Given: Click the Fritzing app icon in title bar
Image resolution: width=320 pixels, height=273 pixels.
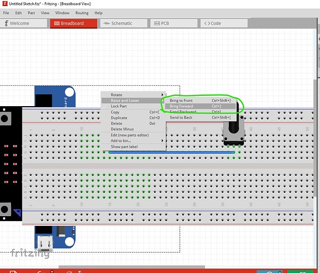Looking at the screenshot, I should click(x=5, y=3).
